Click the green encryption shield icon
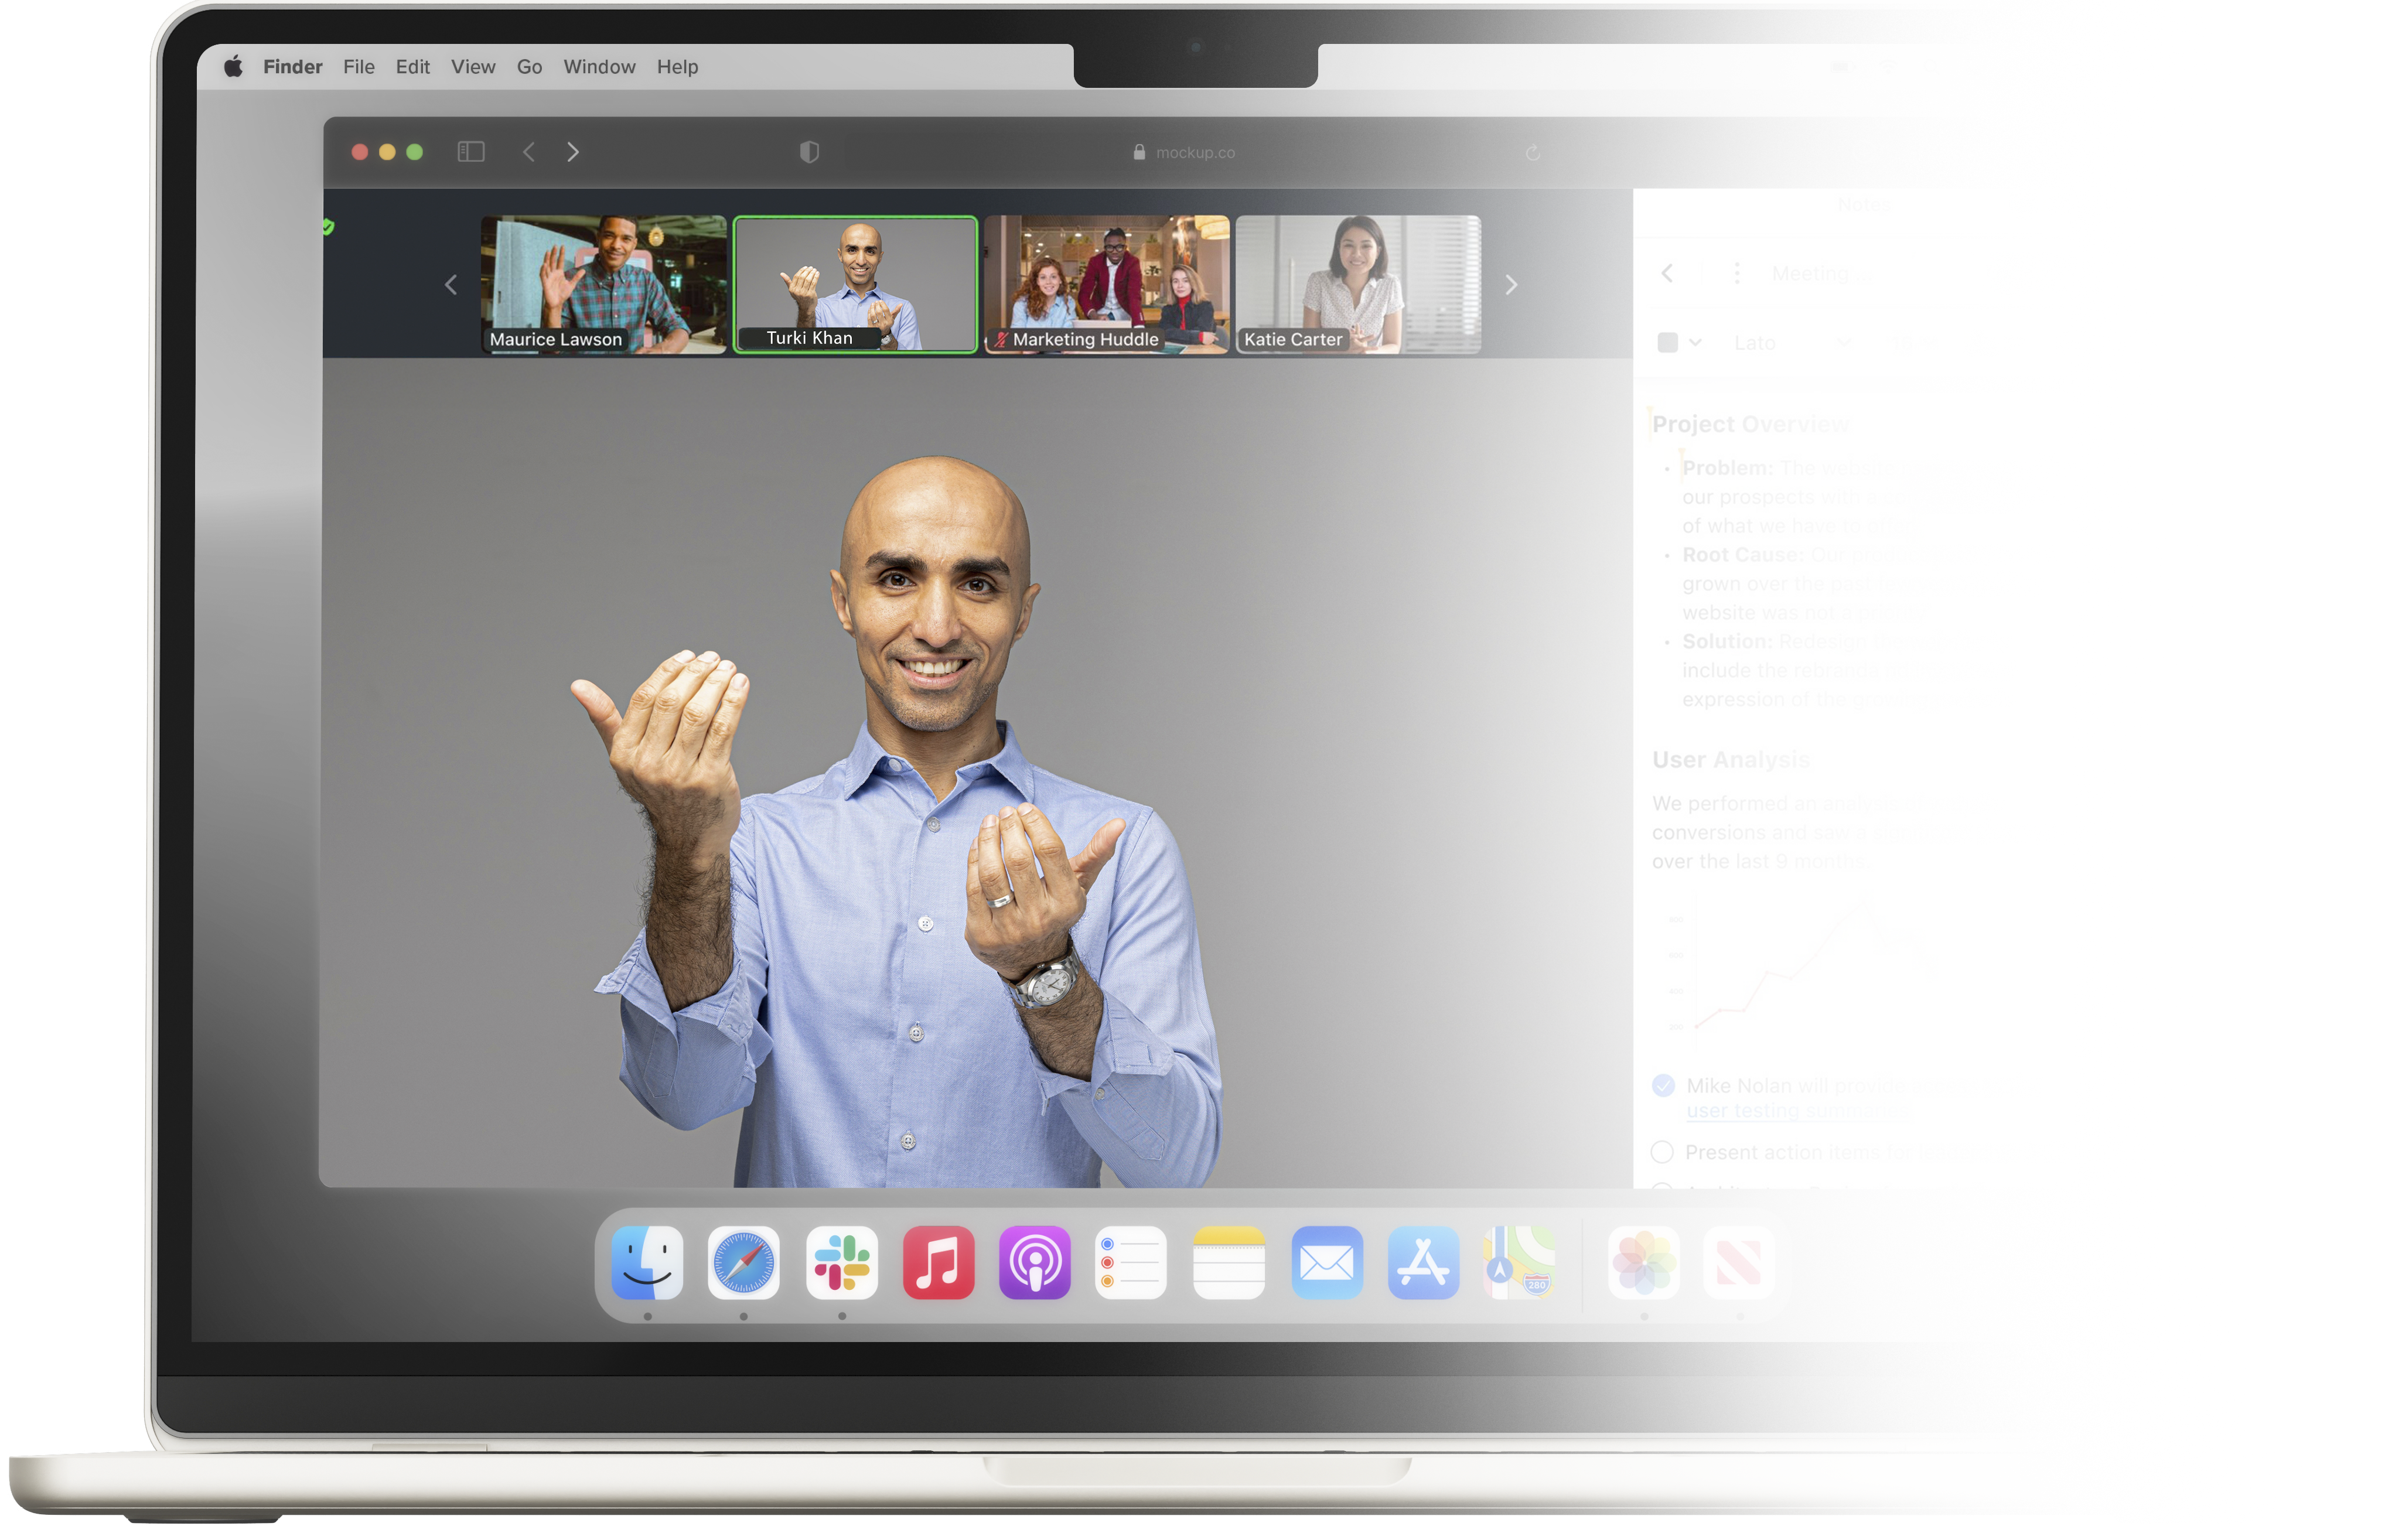Viewport: 2402px width, 1540px height. pos(328,227)
